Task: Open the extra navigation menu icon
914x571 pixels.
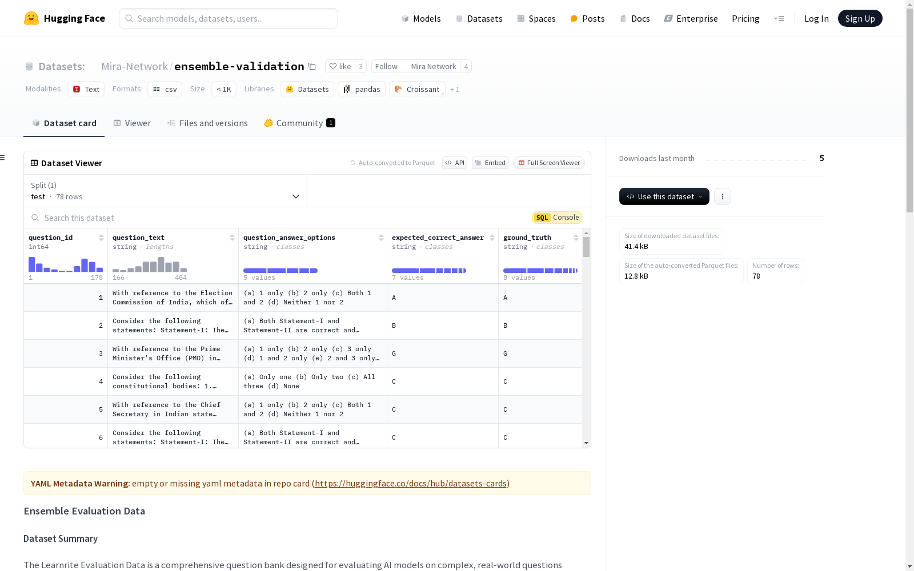Action: tap(779, 18)
